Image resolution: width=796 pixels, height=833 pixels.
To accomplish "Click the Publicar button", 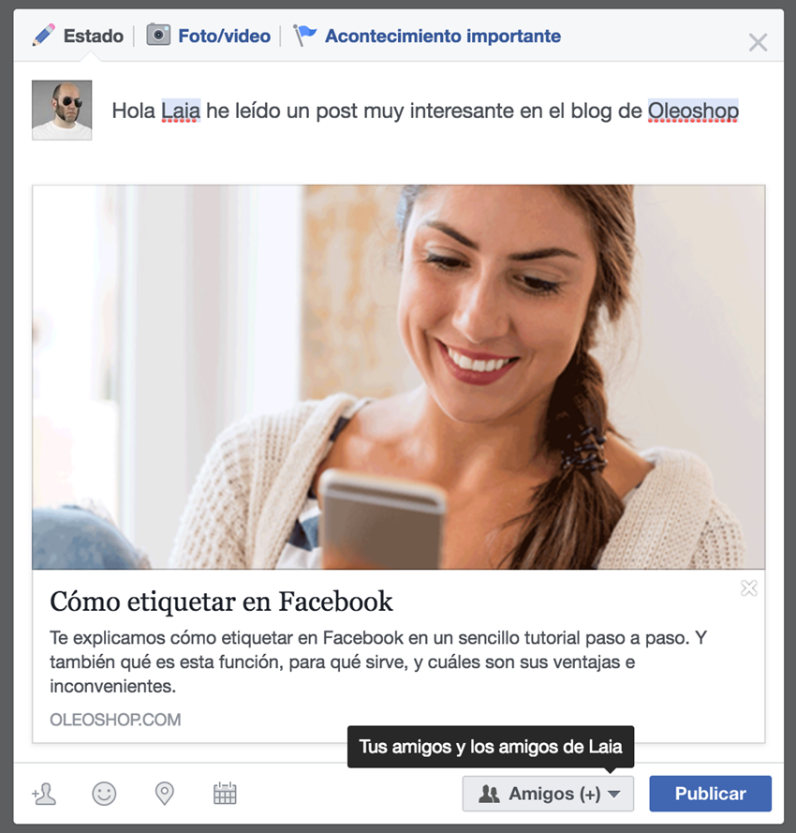I will [710, 794].
